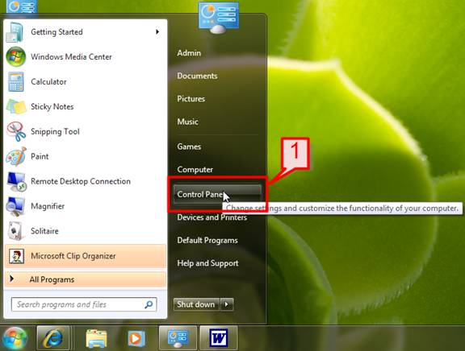Launch the Paint palette icon
This screenshot has height=351, width=465.
click(x=16, y=156)
